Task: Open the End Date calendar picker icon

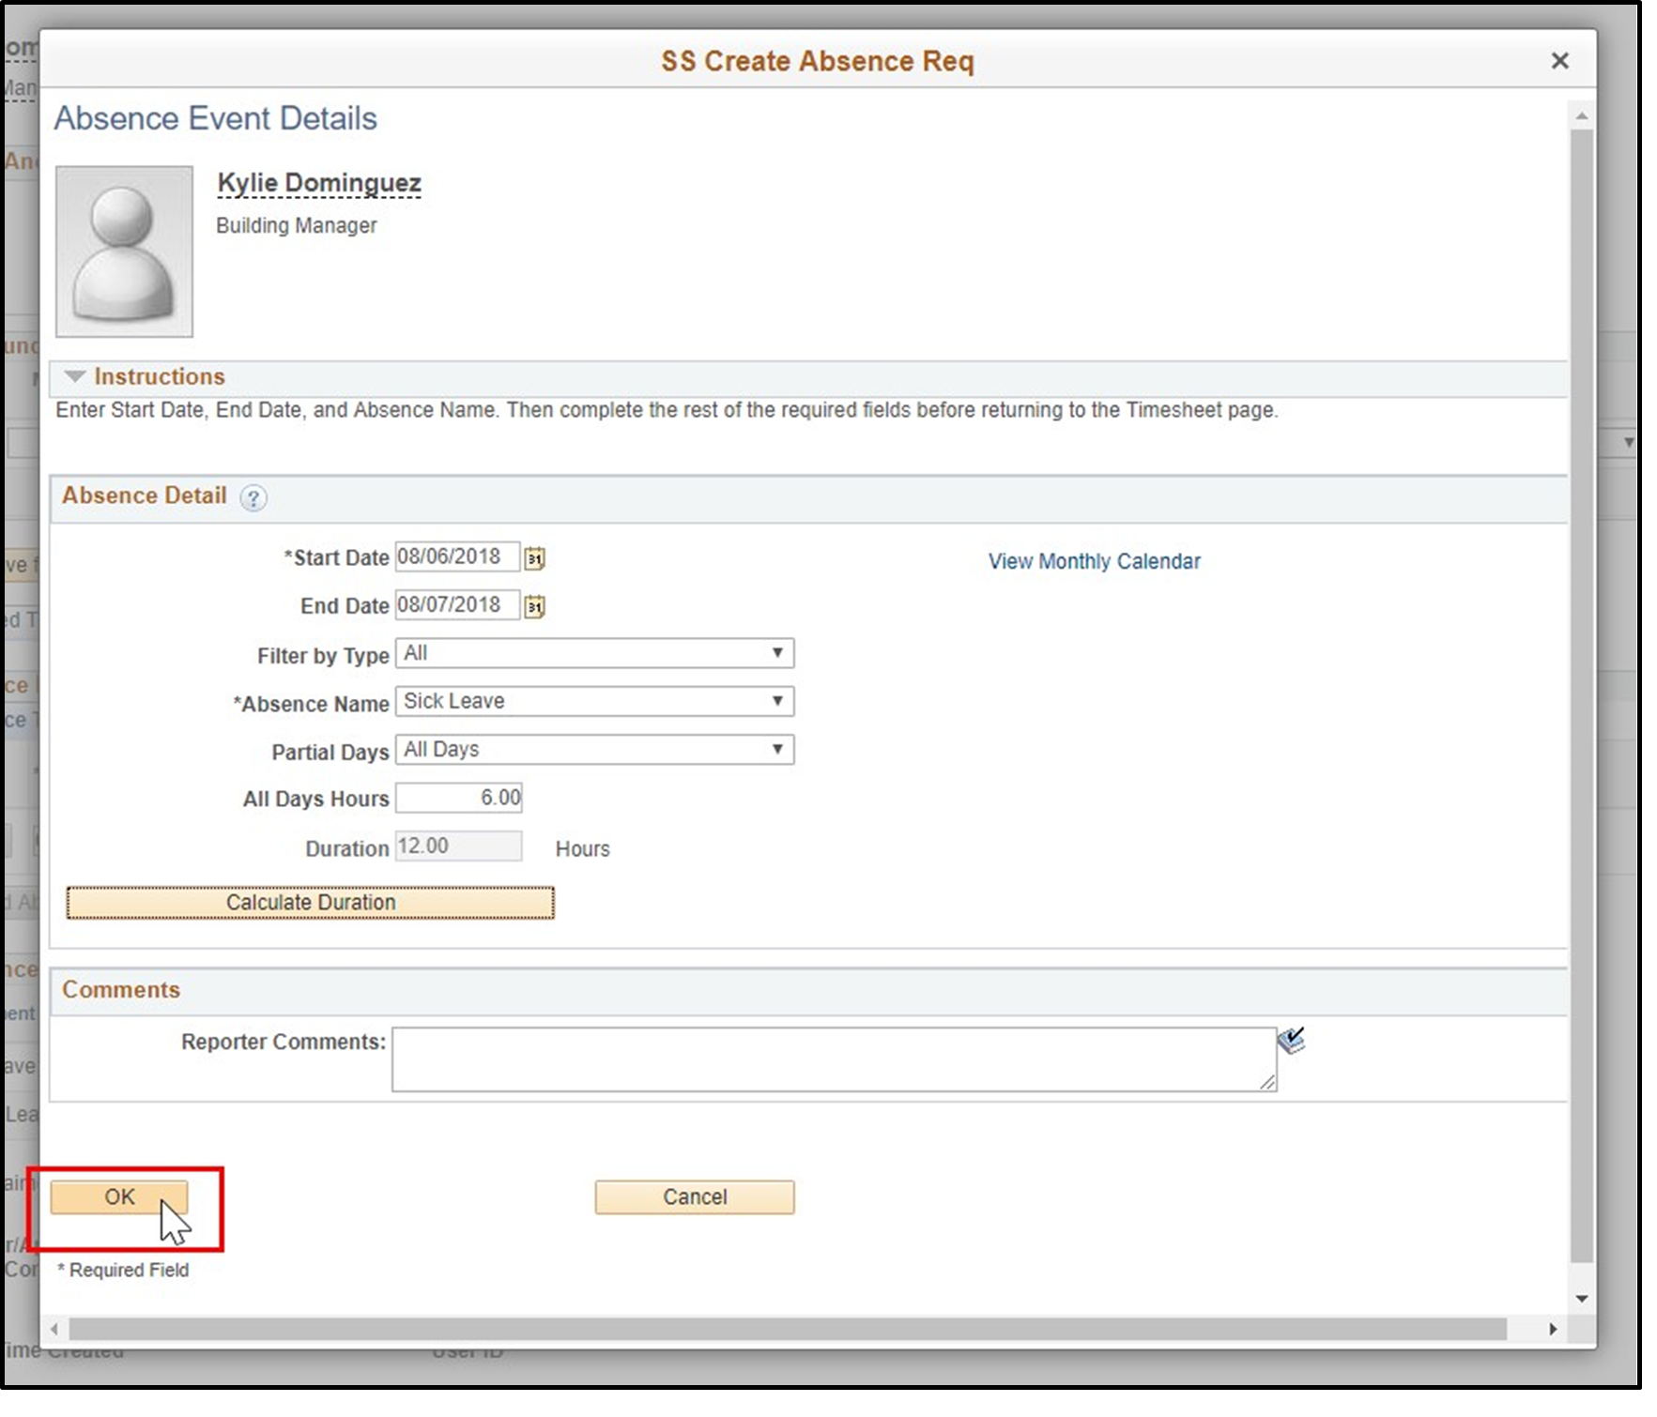Action: click(x=535, y=606)
